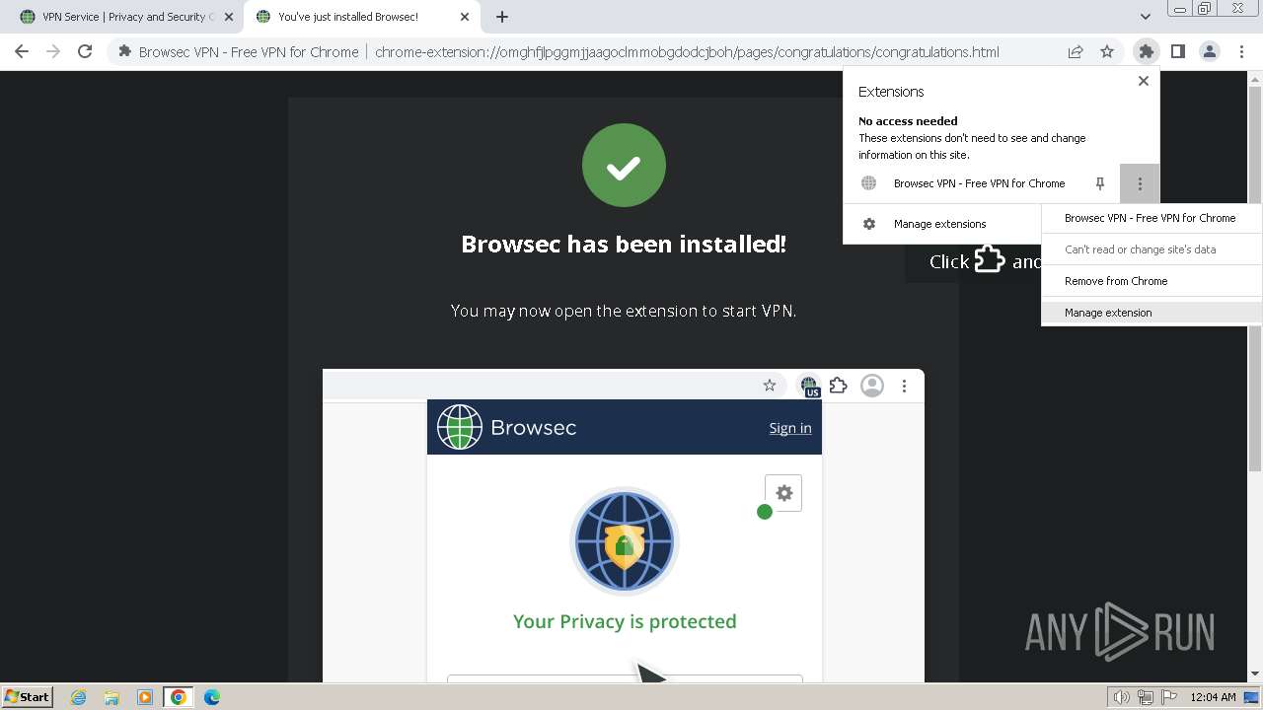Click the Browsec US extension icon in preview
1263x710 pixels.
[809, 386]
